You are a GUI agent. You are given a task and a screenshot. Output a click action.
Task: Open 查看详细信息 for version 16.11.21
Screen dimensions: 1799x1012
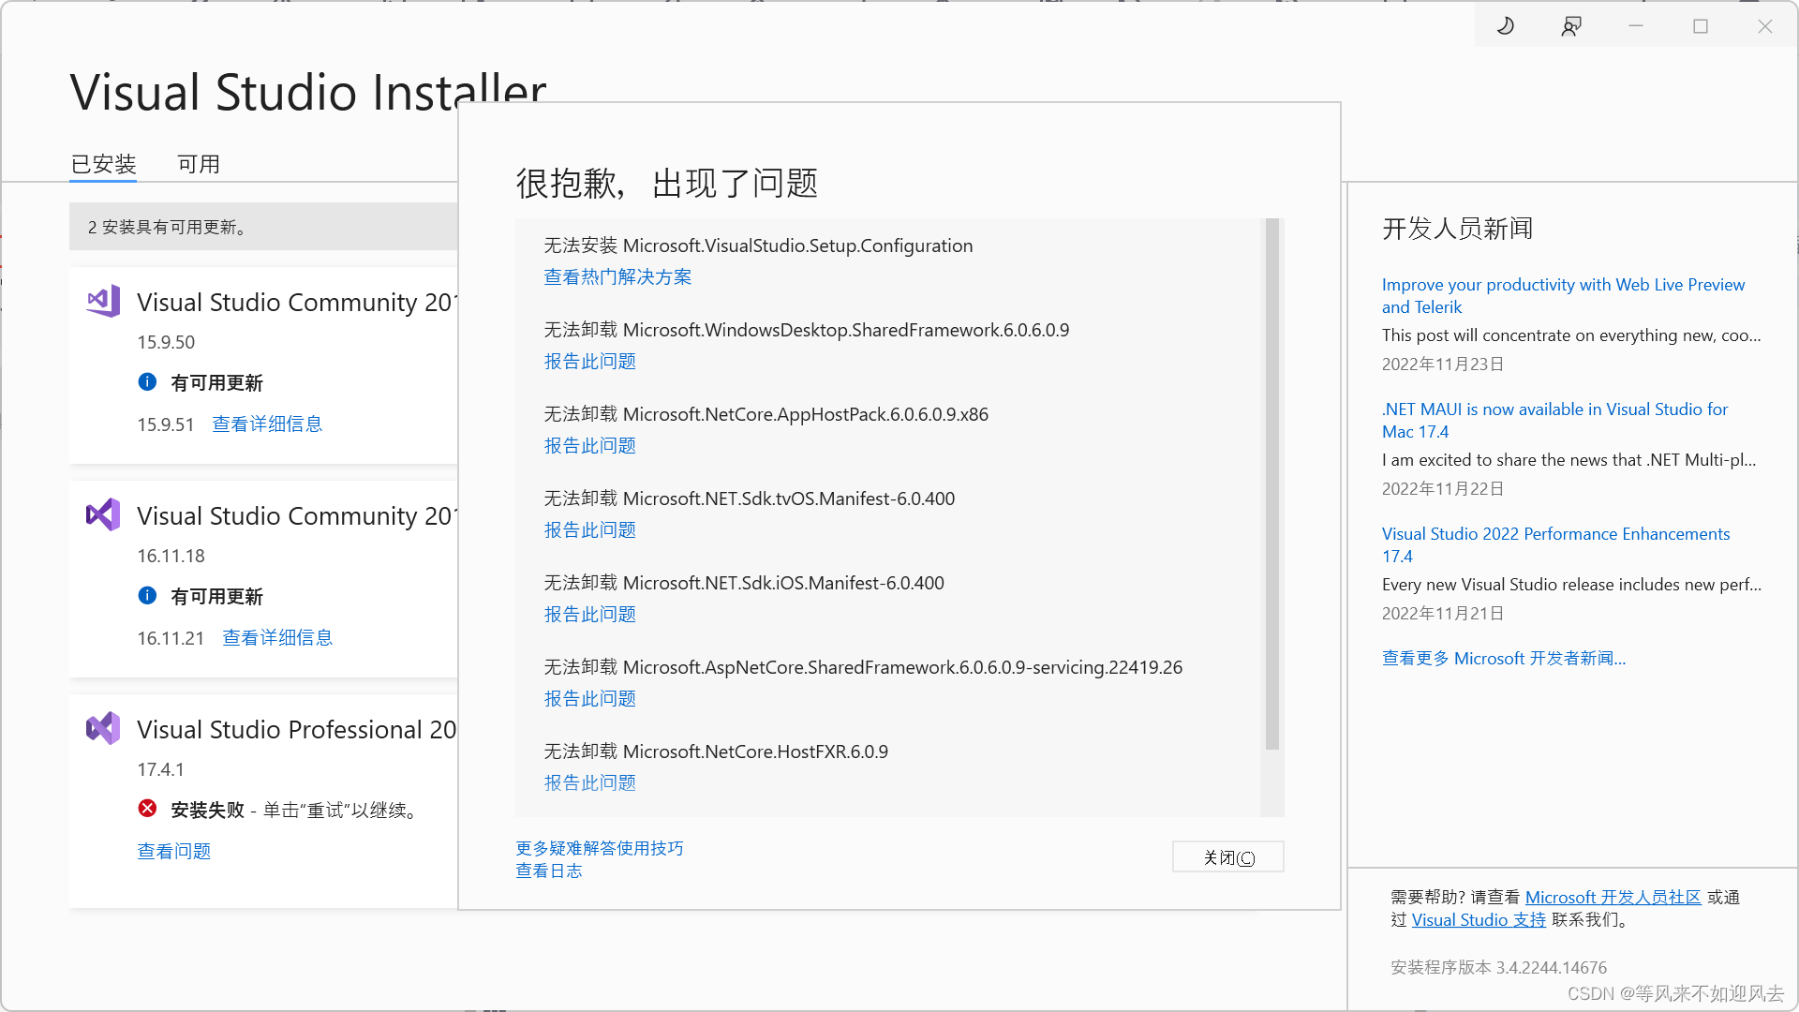(277, 638)
